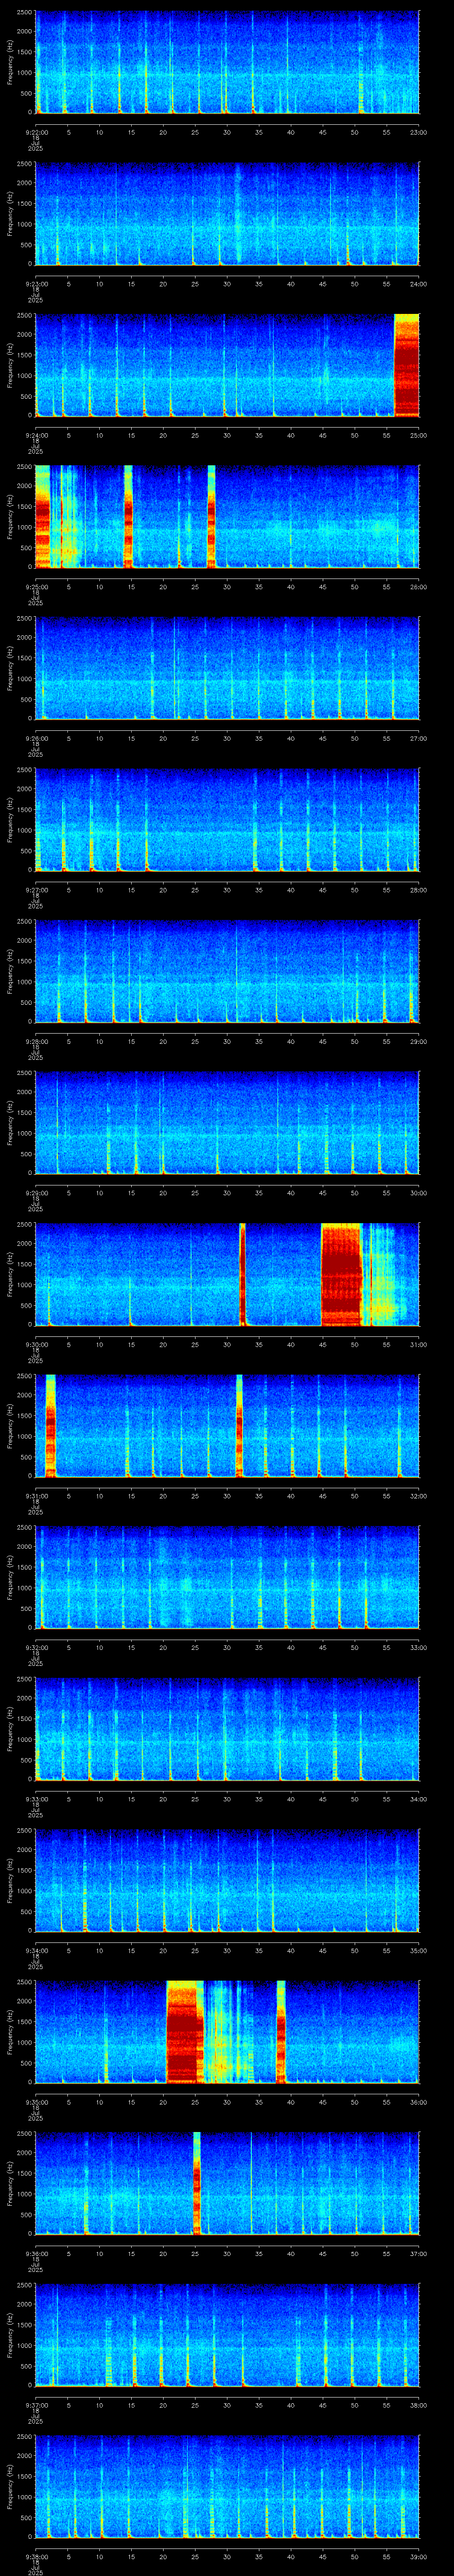Select the '9:27:00' axis label

[36, 890]
